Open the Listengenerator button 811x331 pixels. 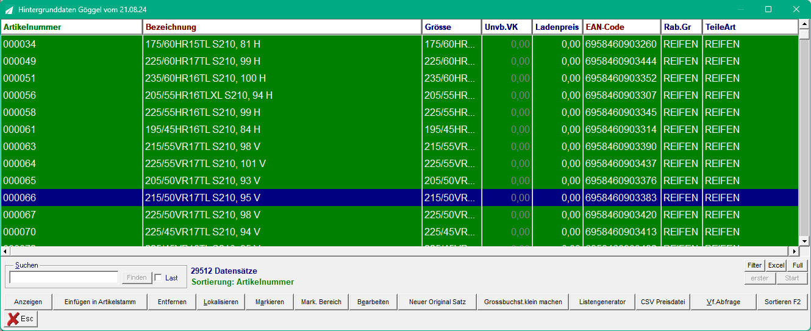pos(602,302)
